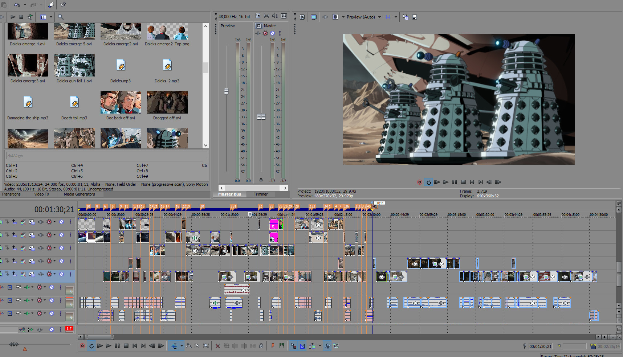Open the Project Media views dropdown

[51, 17]
